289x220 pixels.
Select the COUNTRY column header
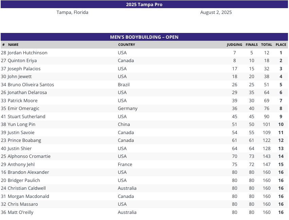pyautogui.click(x=127, y=44)
